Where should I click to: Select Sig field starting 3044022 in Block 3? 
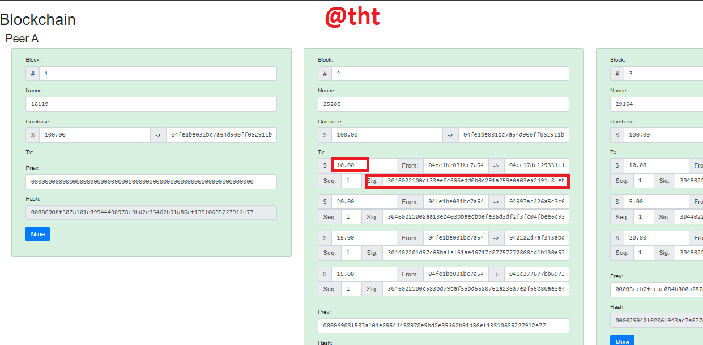(x=689, y=218)
